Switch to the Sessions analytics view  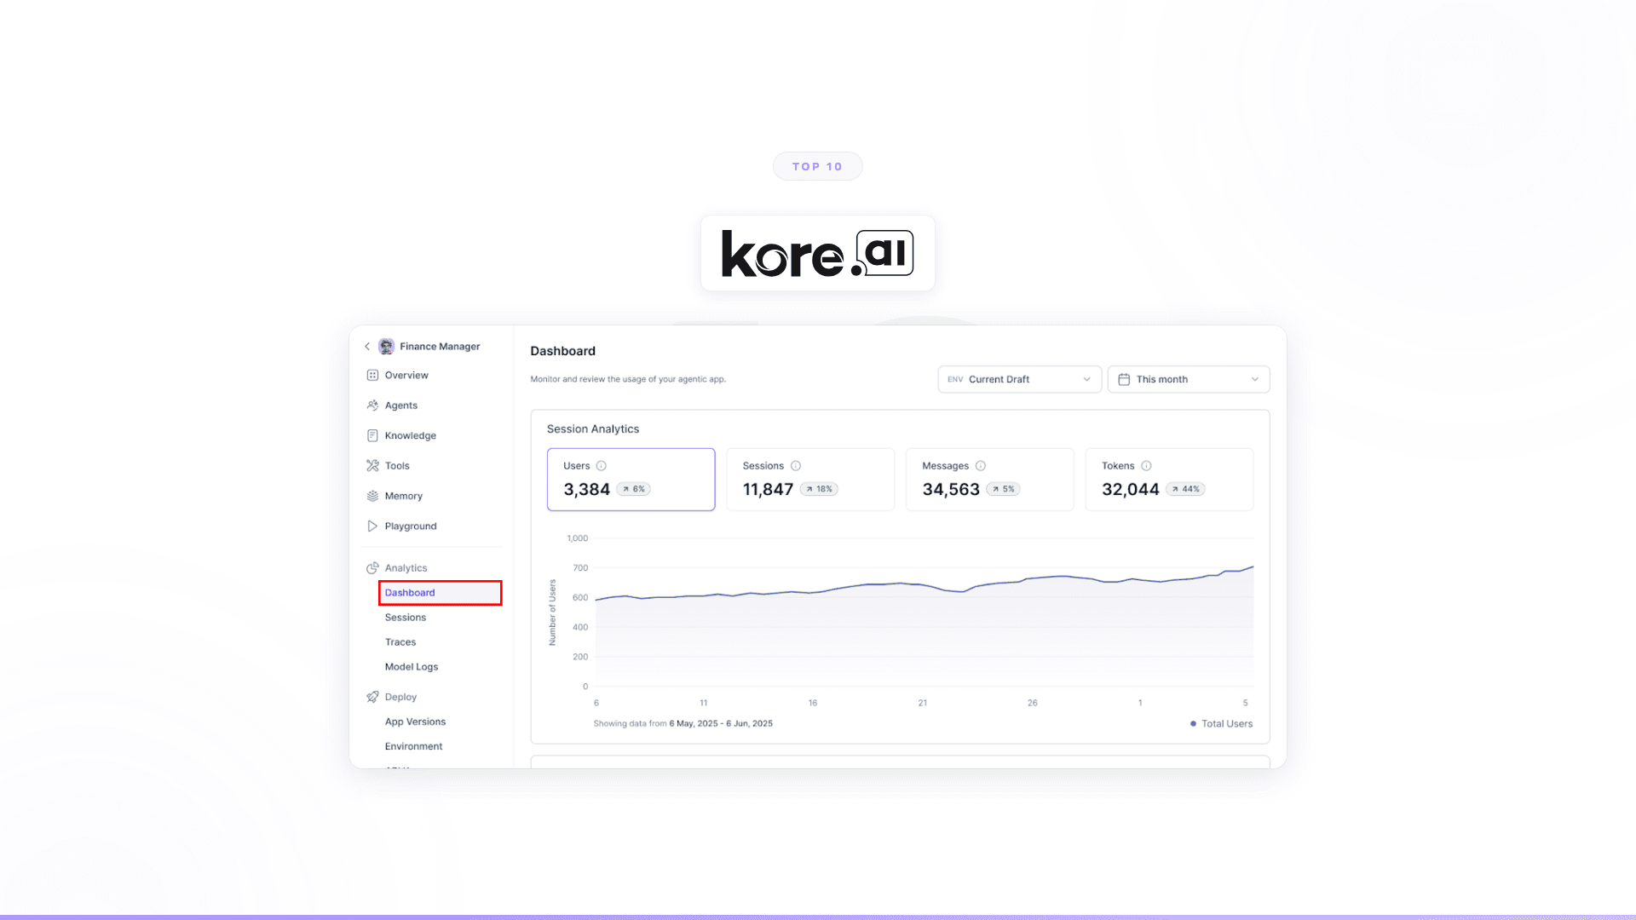tap(405, 617)
